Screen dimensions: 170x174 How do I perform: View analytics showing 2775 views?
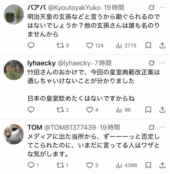pyautogui.click(x=126, y=45)
